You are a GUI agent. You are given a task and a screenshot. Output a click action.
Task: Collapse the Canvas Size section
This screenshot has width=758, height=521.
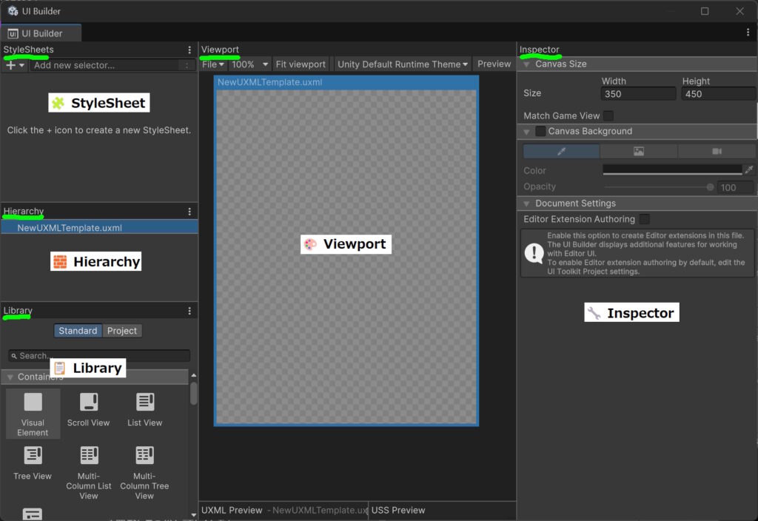(x=527, y=64)
